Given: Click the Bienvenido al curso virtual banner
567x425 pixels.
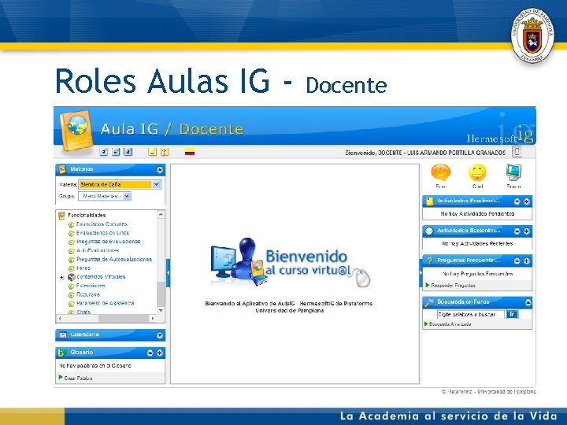Looking at the screenshot, I should pyautogui.click(x=291, y=263).
